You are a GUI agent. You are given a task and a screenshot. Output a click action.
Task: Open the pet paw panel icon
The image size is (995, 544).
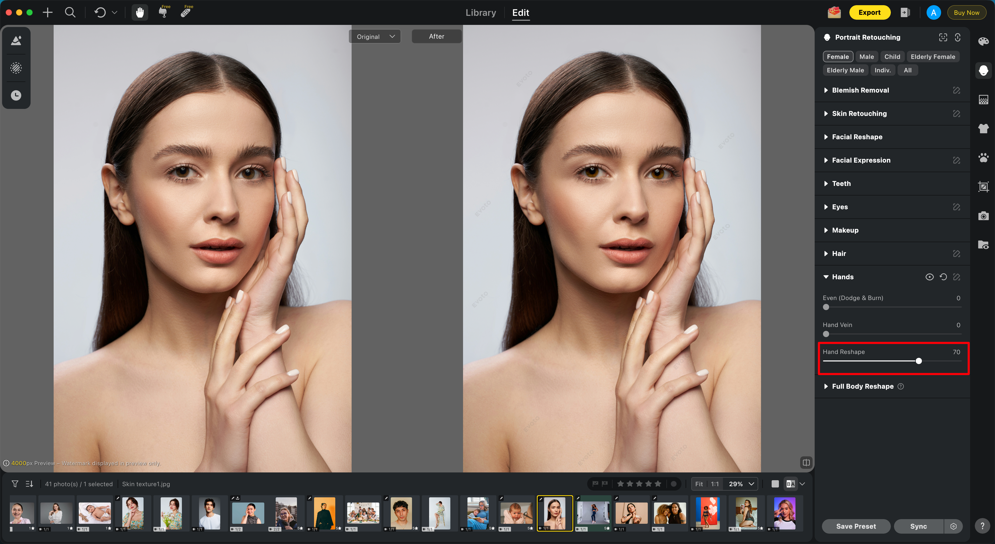pos(983,158)
